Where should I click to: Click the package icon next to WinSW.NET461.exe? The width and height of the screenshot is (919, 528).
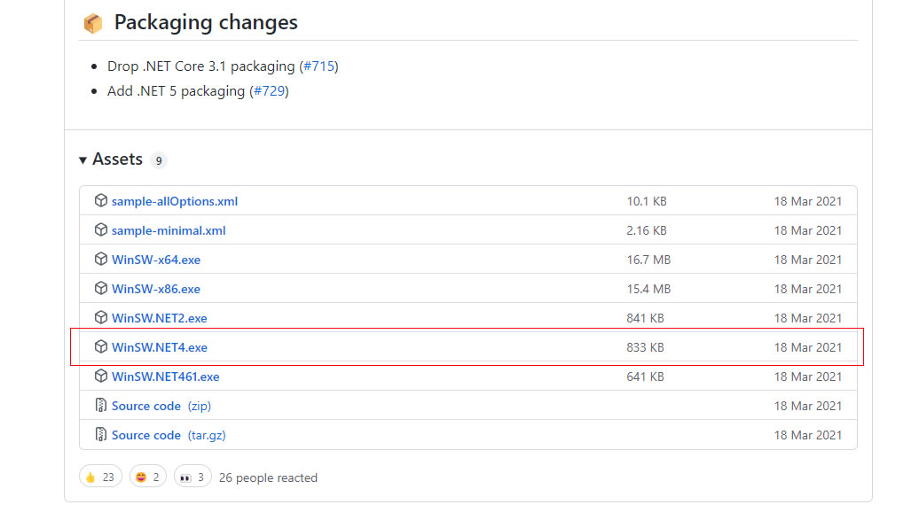[x=101, y=377]
